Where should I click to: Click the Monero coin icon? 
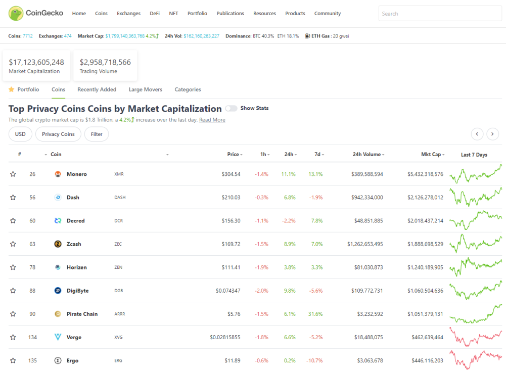58,174
